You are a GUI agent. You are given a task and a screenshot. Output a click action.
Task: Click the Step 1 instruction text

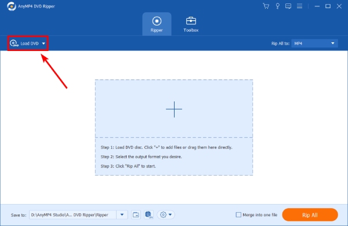(x=166, y=147)
